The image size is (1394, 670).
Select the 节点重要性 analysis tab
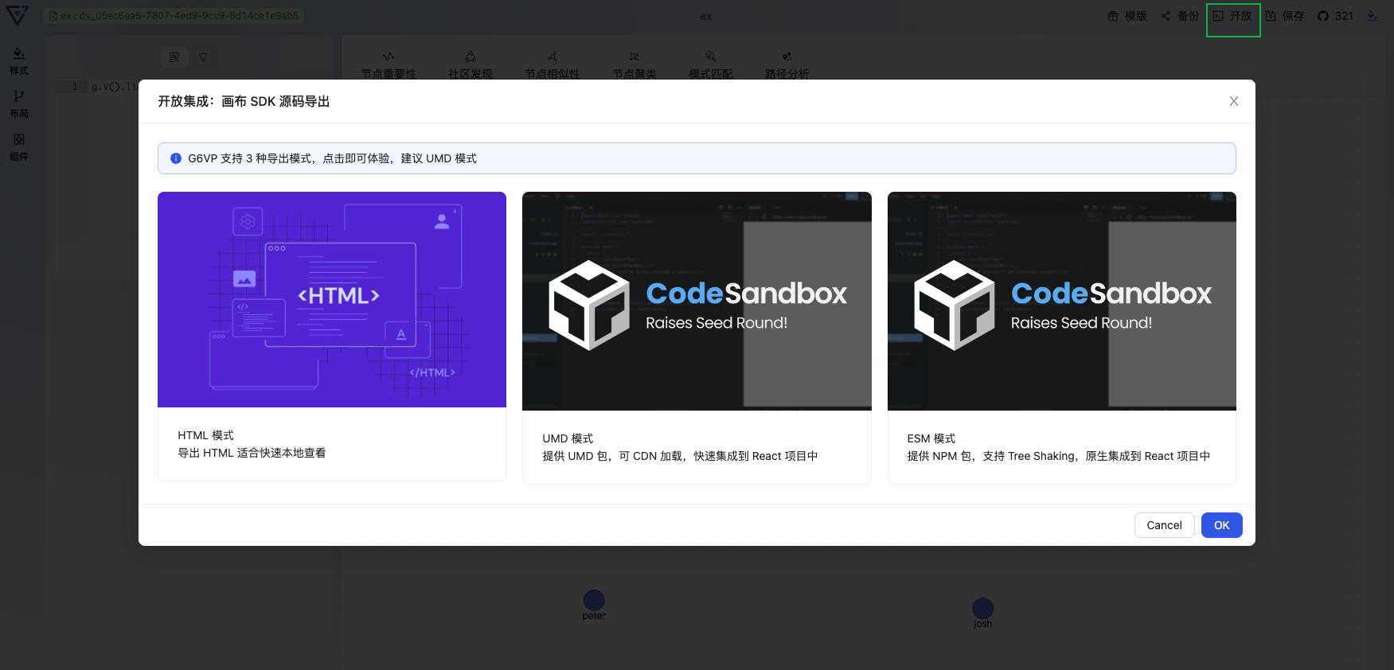(x=389, y=66)
